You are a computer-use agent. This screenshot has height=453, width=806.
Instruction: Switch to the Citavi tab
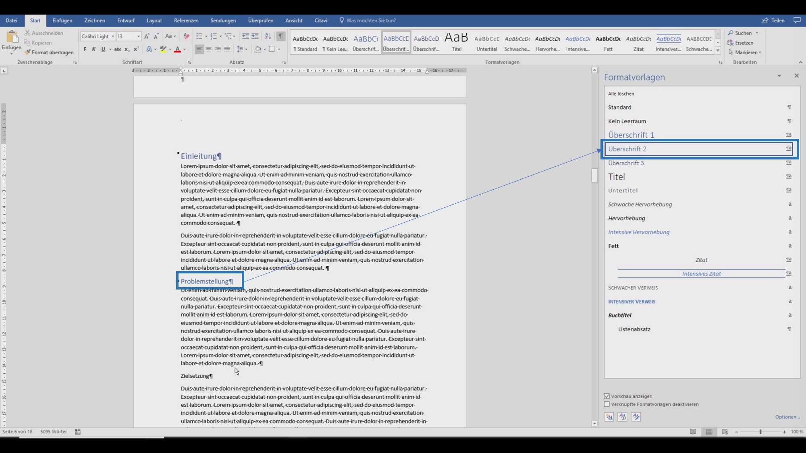pos(321,20)
